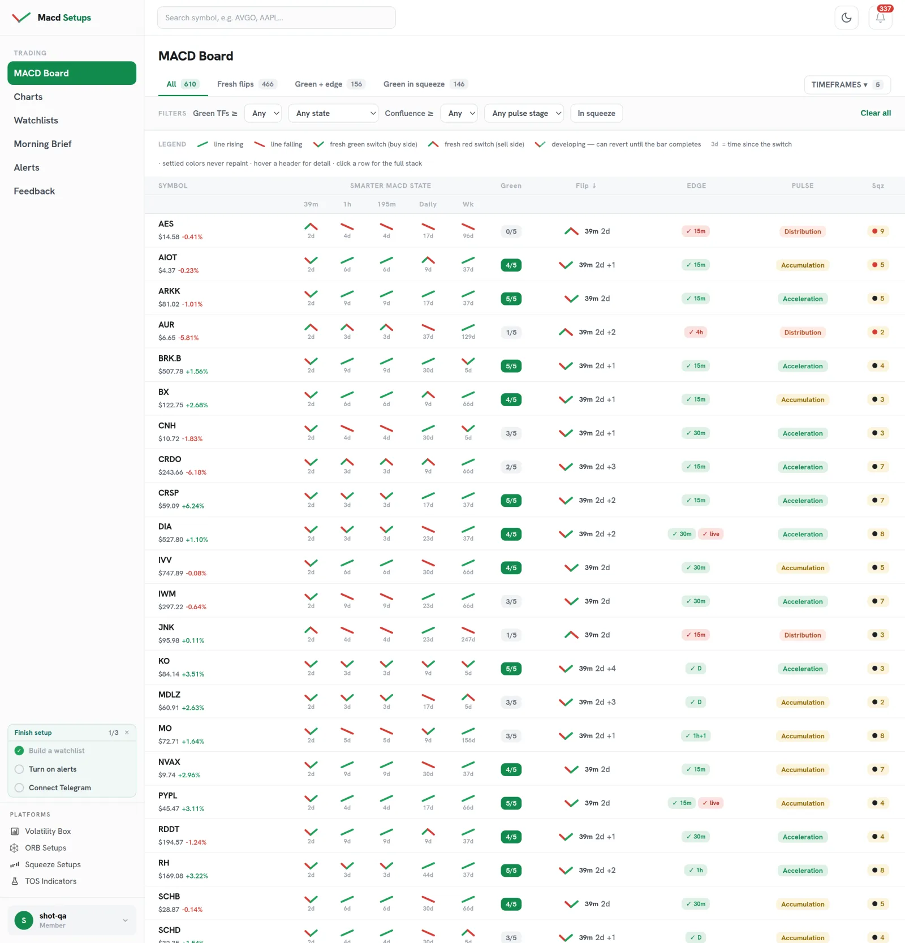Click the Macd Setups logo checkmark
Screen dimensions: 905x943
[x=21, y=18]
